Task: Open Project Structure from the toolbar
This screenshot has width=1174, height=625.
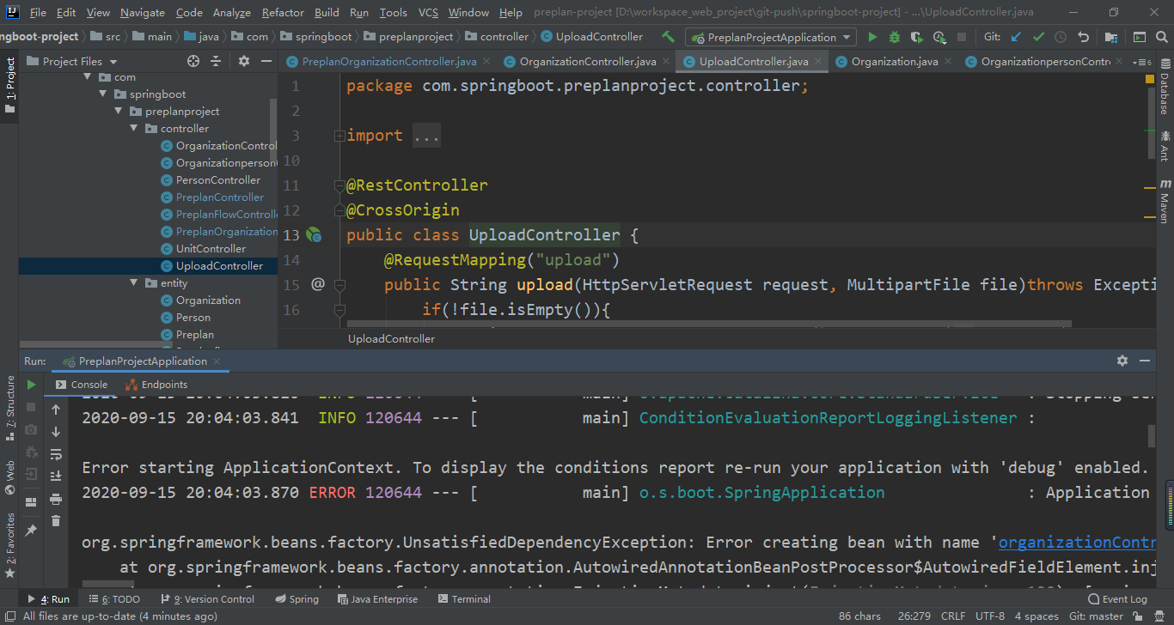Action: 1111,37
